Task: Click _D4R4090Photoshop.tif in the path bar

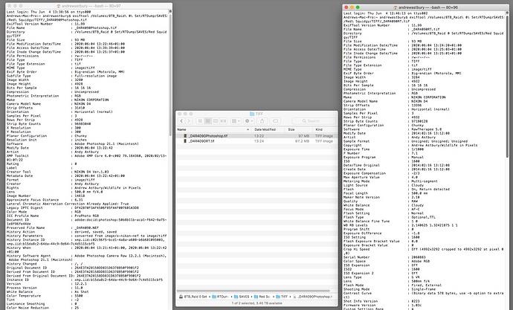Action: point(312,297)
